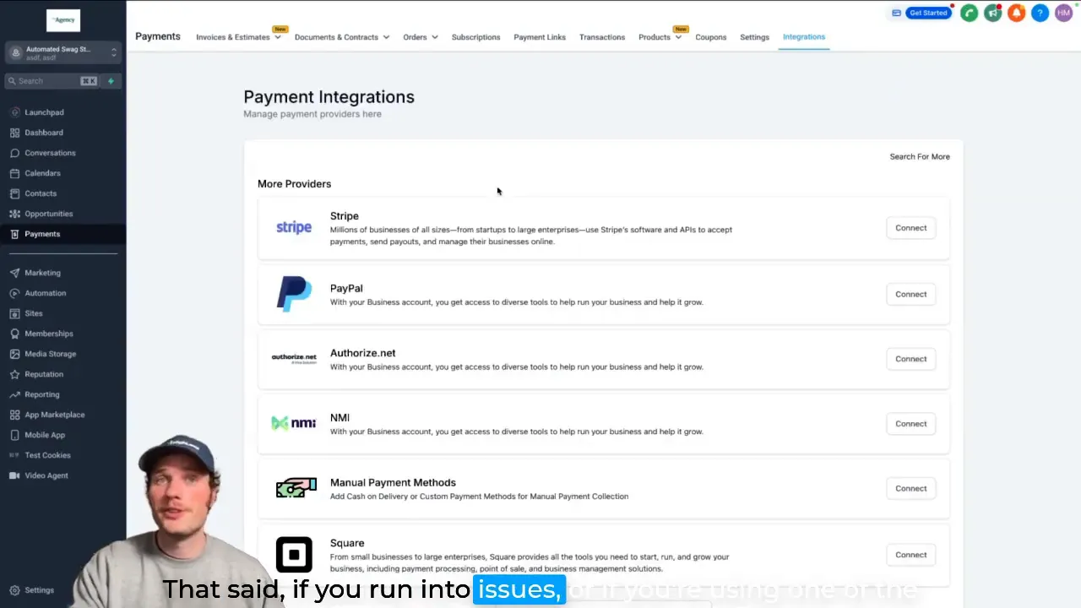Switch to the Payment Links tab
Viewport: 1081px width, 608px height.
point(540,37)
